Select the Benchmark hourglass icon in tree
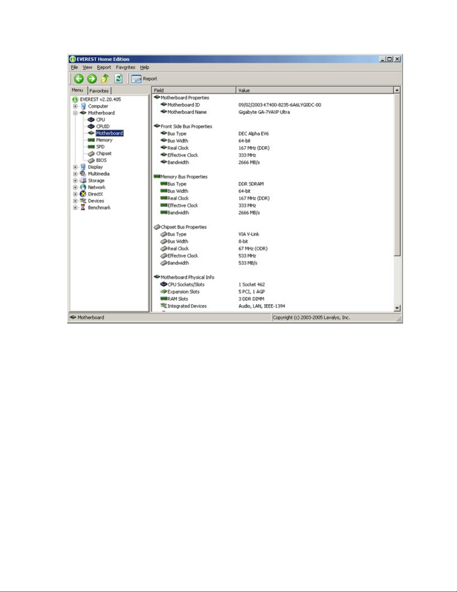Image resolution: width=457 pixels, height=592 pixels. coord(83,208)
